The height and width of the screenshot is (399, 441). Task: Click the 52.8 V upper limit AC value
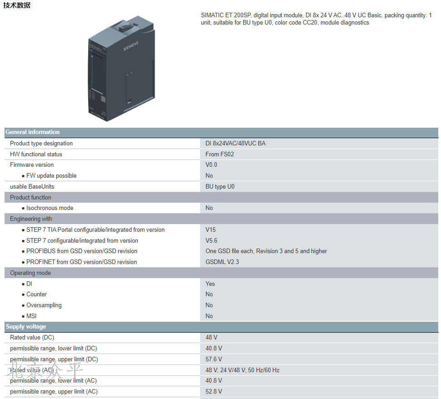(214, 392)
